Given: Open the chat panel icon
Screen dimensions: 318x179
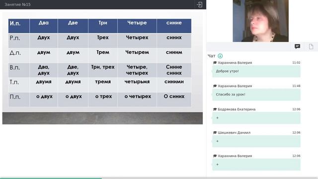Looking at the screenshot, I should (297, 46).
